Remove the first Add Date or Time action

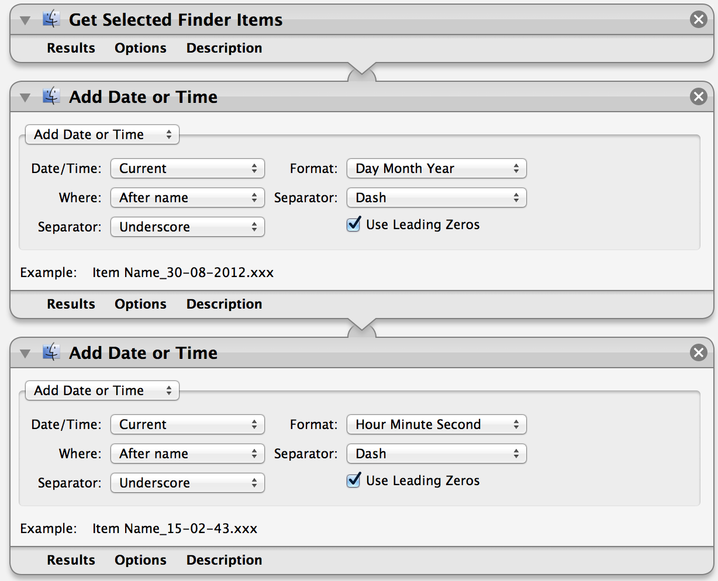698,96
